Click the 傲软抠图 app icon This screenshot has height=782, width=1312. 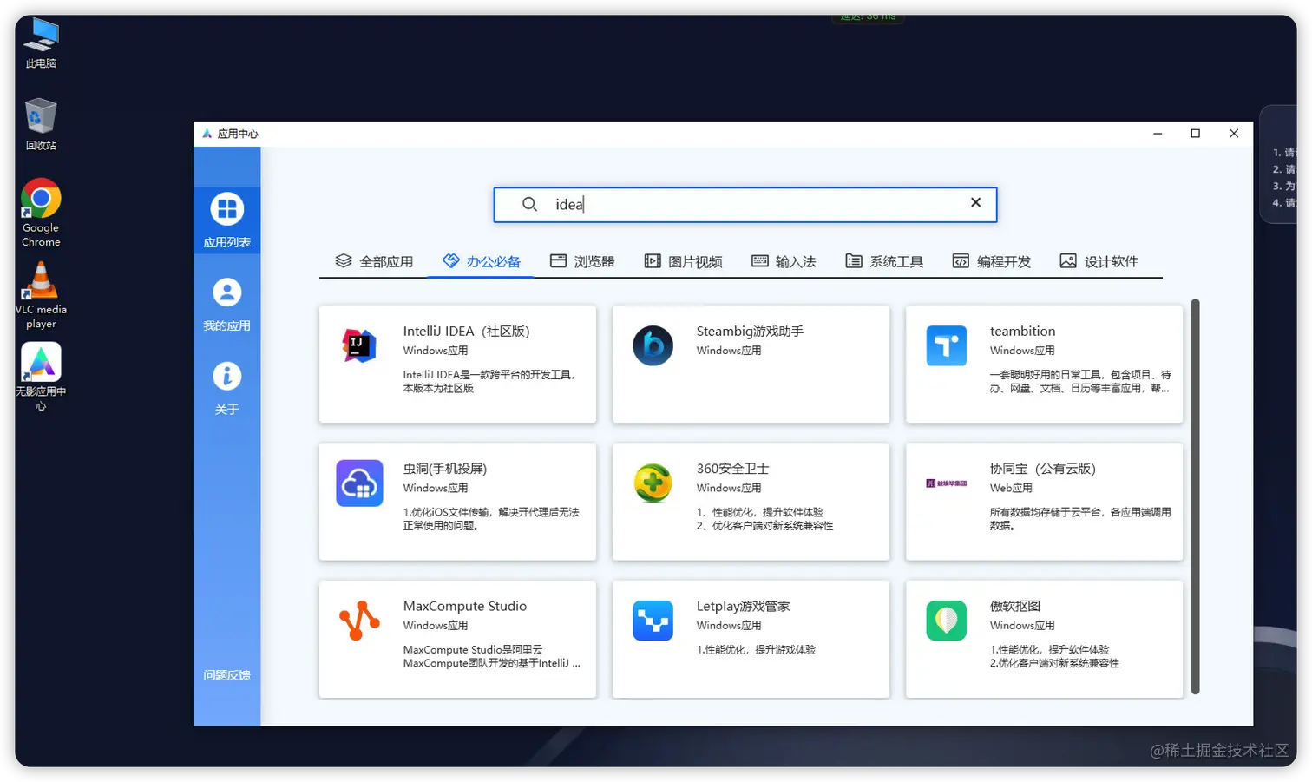[946, 620]
